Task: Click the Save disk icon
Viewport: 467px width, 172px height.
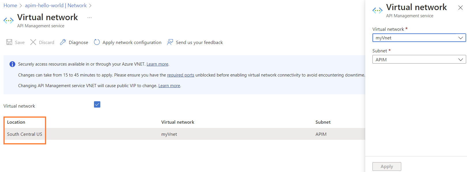Action: [x=9, y=42]
